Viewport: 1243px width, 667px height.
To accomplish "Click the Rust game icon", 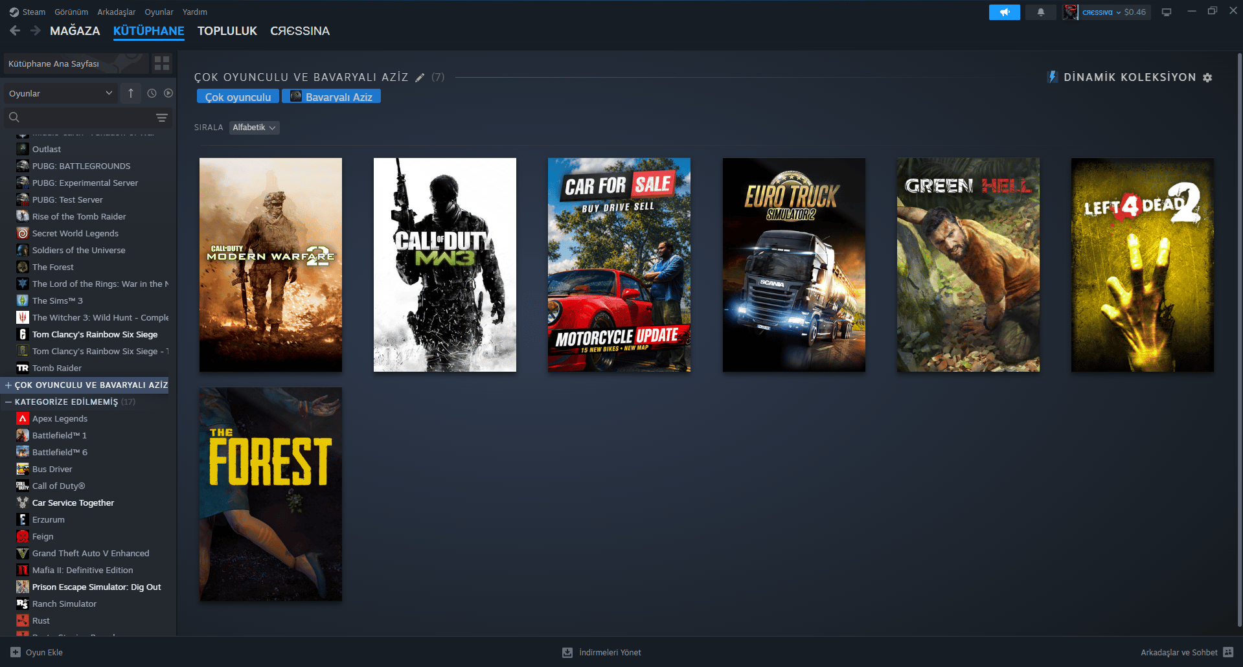I will coord(23,620).
